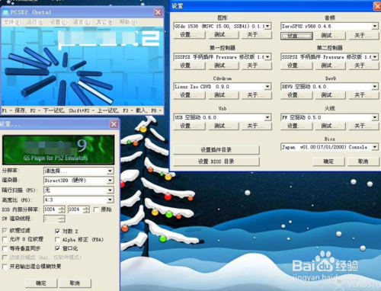This screenshot has width=381, height=291.
Task: Click 关于 under the 图形 plugin
Action: click(256, 35)
